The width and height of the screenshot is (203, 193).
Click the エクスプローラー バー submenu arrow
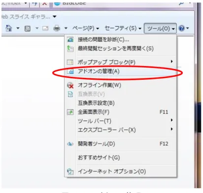[x=171, y=129]
